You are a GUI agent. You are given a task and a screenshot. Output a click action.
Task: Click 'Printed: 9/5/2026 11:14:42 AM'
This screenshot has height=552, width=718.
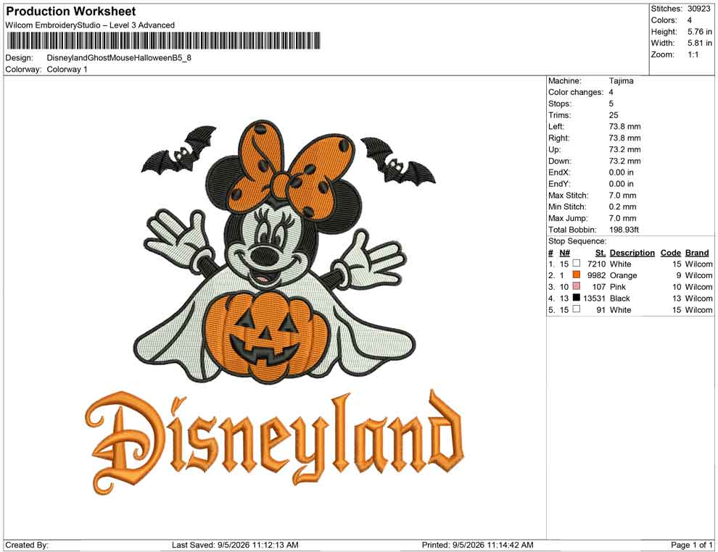tap(477, 545)
